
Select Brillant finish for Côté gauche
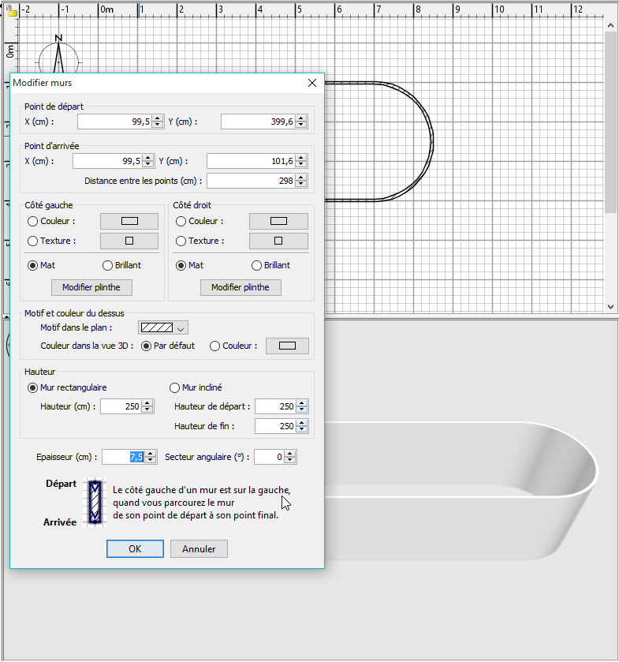107,265
